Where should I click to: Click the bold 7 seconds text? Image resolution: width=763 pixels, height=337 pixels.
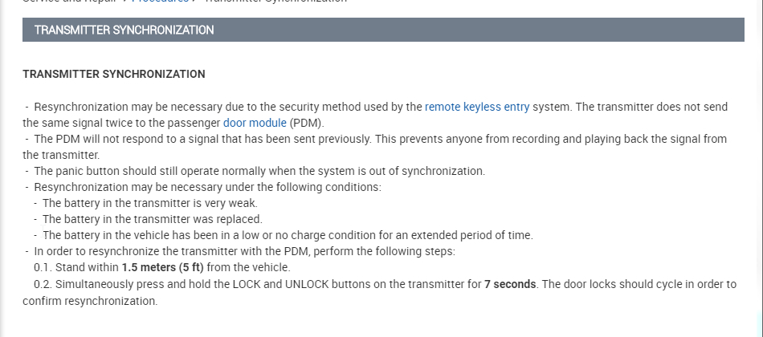[510, 284]
